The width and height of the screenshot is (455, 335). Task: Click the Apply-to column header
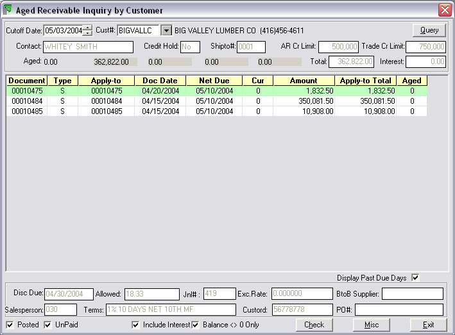106,81
